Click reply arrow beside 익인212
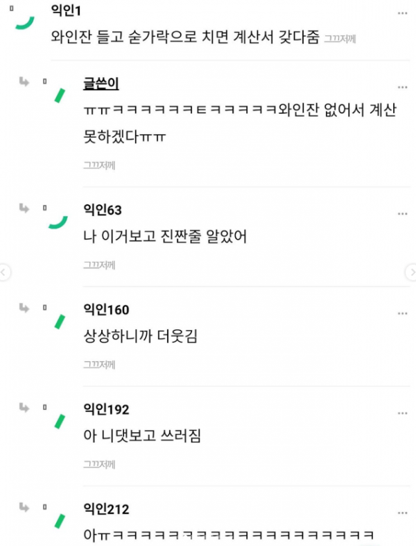Screen dimensions: 416x546 click(24, 507)
